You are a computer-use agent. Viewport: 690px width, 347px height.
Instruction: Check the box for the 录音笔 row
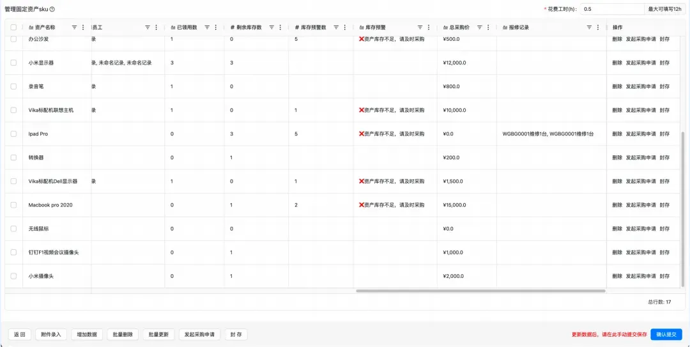pyautogui.click(x=13, y=86)
